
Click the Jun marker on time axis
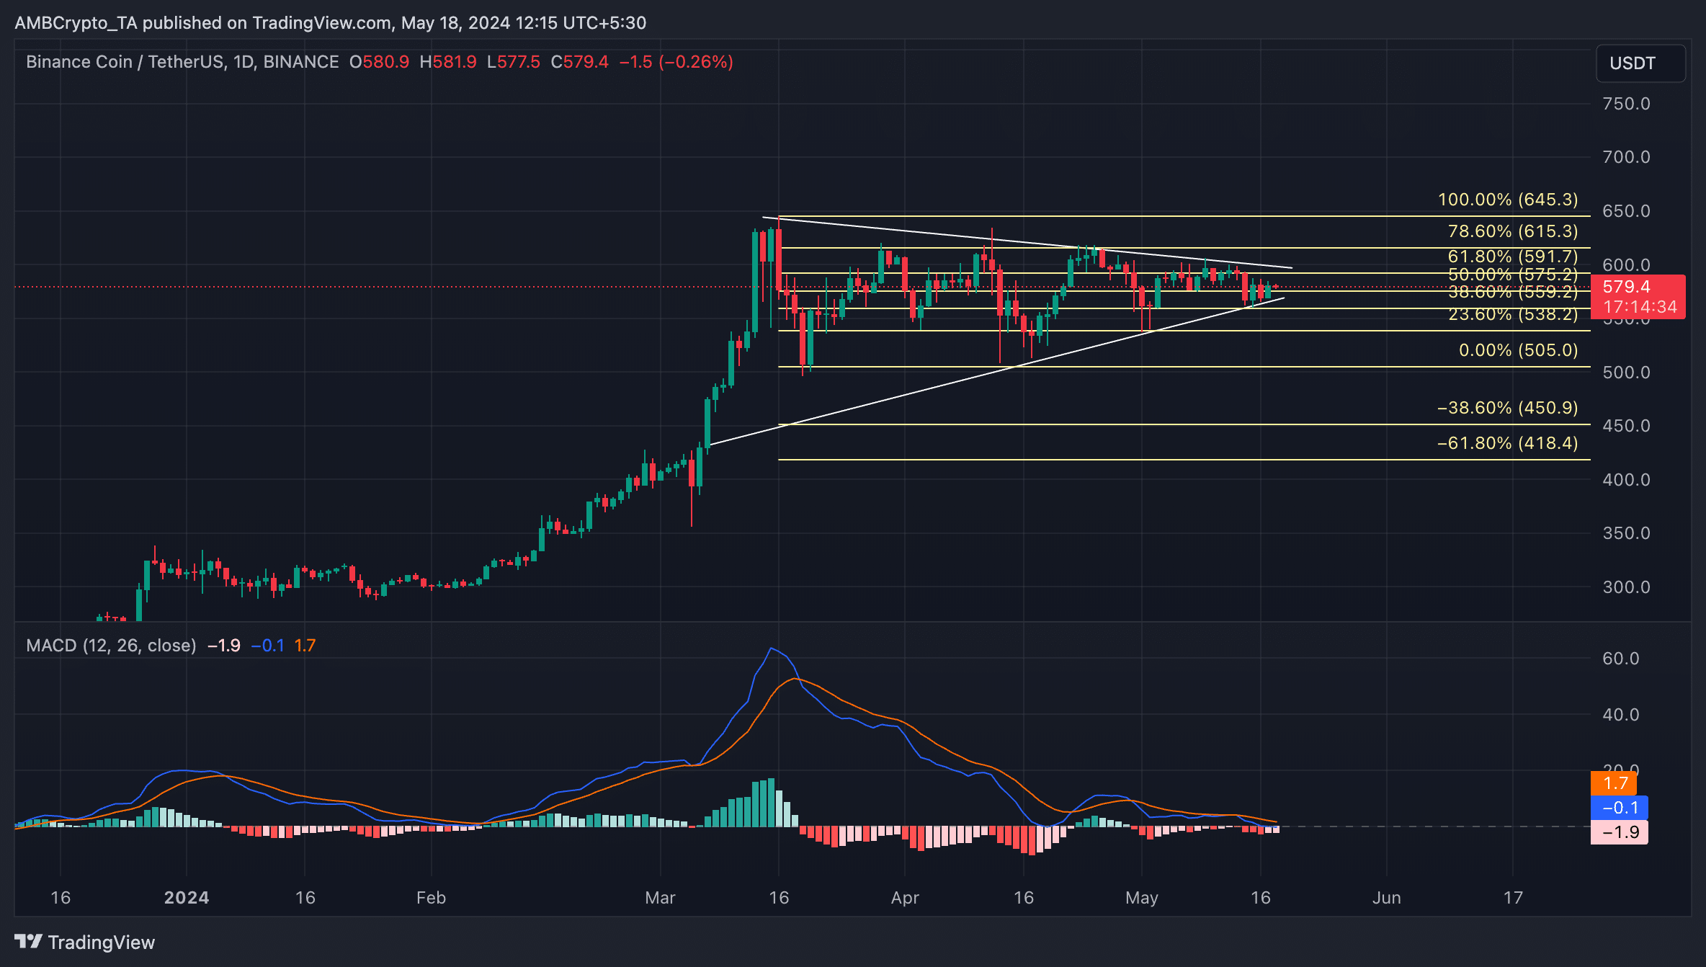click(1387, 898)
